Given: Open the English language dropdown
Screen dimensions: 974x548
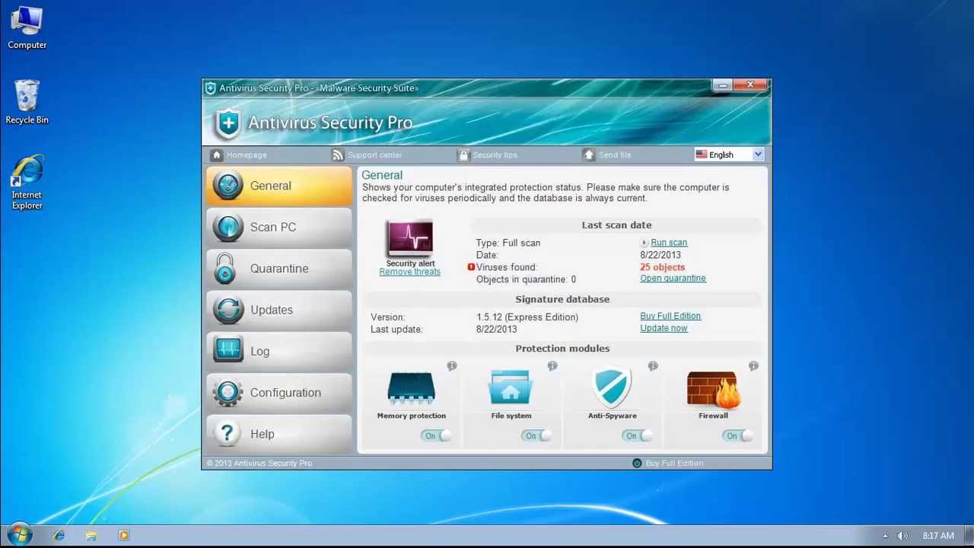Looking at the screenshot, I should (x=728, y=155).
